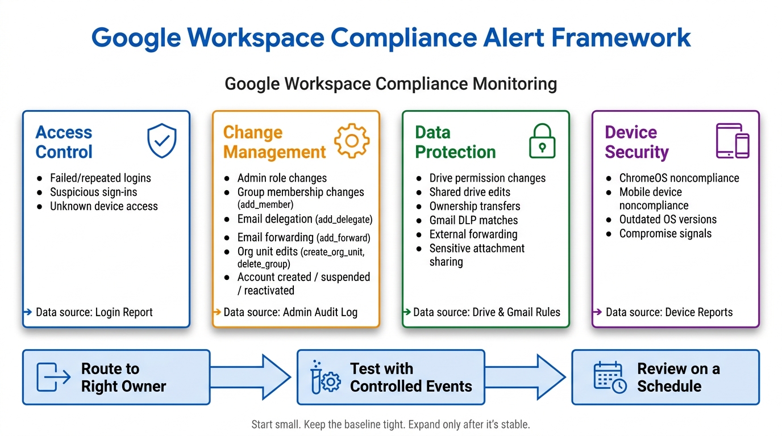Click the Email forwarding (add_forward) bullet
This screenshot has width=782, height=436.
[297, 237]
